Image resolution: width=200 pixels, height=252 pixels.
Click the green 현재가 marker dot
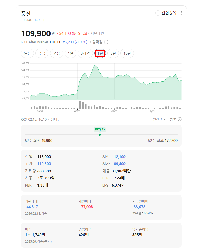pyautogui.click(x=100, y=135)
